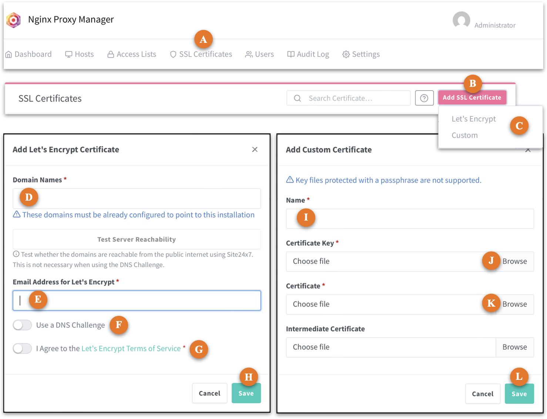Browse for Intermediate Certificate file

(x=514, y=347)
